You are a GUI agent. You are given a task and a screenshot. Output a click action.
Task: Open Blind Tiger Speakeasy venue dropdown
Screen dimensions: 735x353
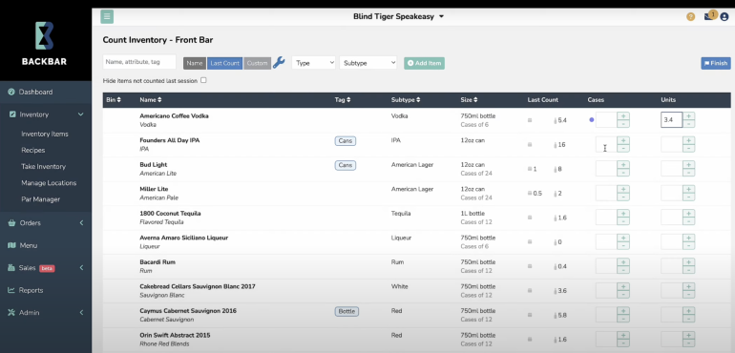(398, 16)
